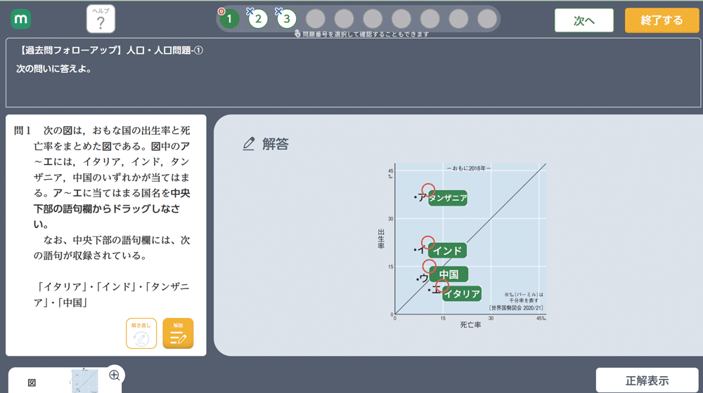Open the 解説 explanation icon

point(178,333)
